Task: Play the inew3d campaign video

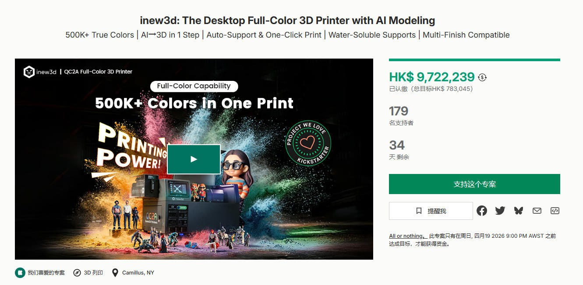Action: click(194, 159)
